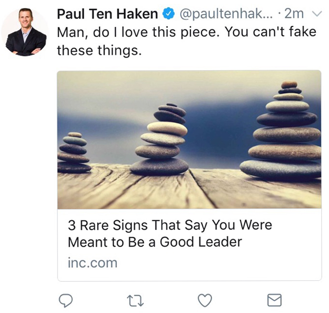This screenshot has width=329, height=313.
Task: Expand the tweet options chevron menu
Action: pyautogui.click(x=317, y=14)
